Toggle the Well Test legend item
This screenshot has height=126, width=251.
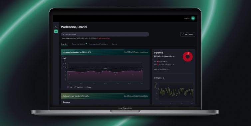point(79,87)
